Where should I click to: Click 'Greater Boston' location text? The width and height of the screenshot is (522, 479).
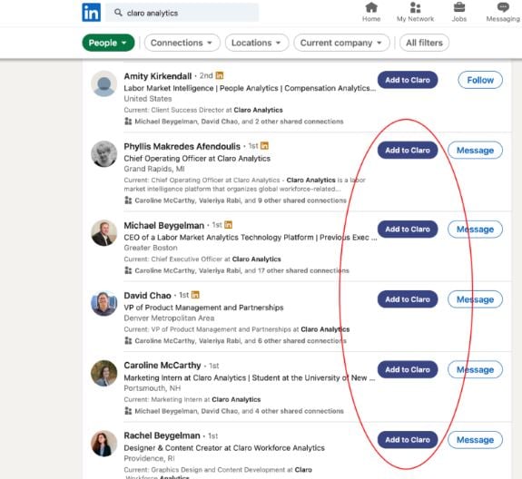click(x=151, y=248)
